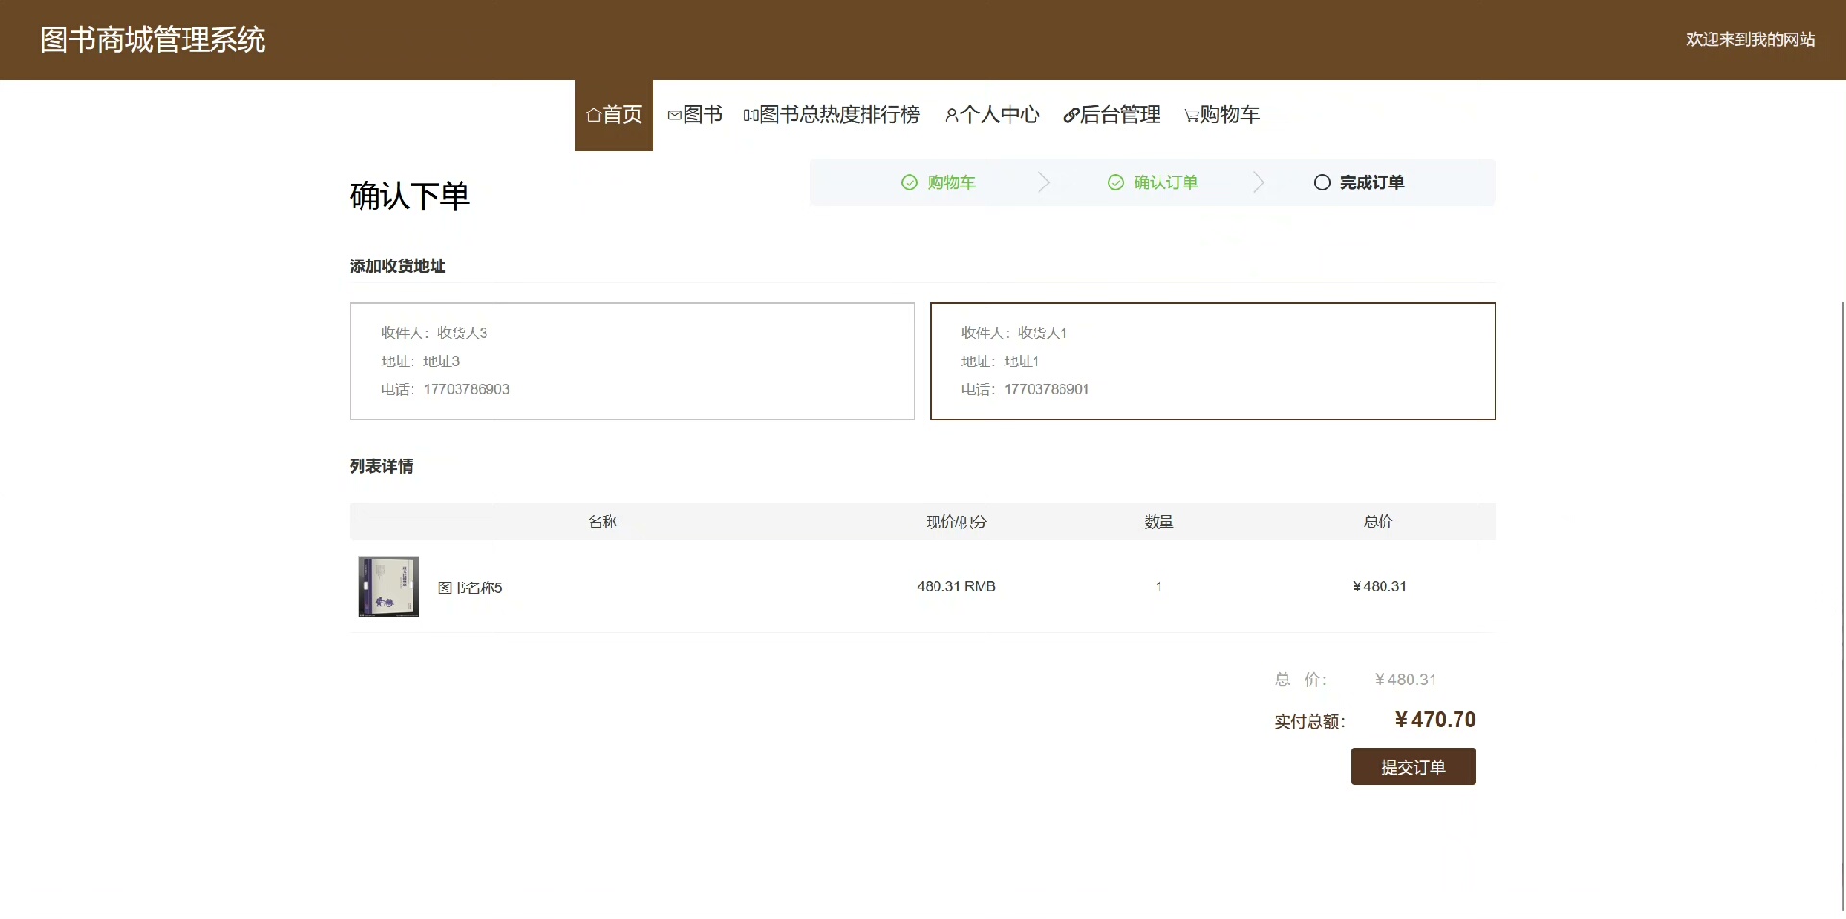Click the 确认下单 page heading
Viewport: 1846px width, 919px height.
coord(410,196)
